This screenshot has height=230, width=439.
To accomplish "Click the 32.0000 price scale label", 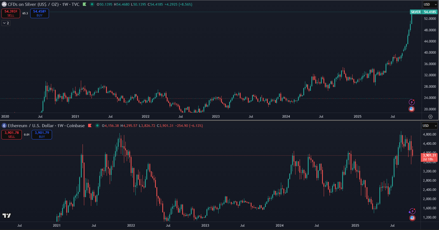I will tap(430, 75).
